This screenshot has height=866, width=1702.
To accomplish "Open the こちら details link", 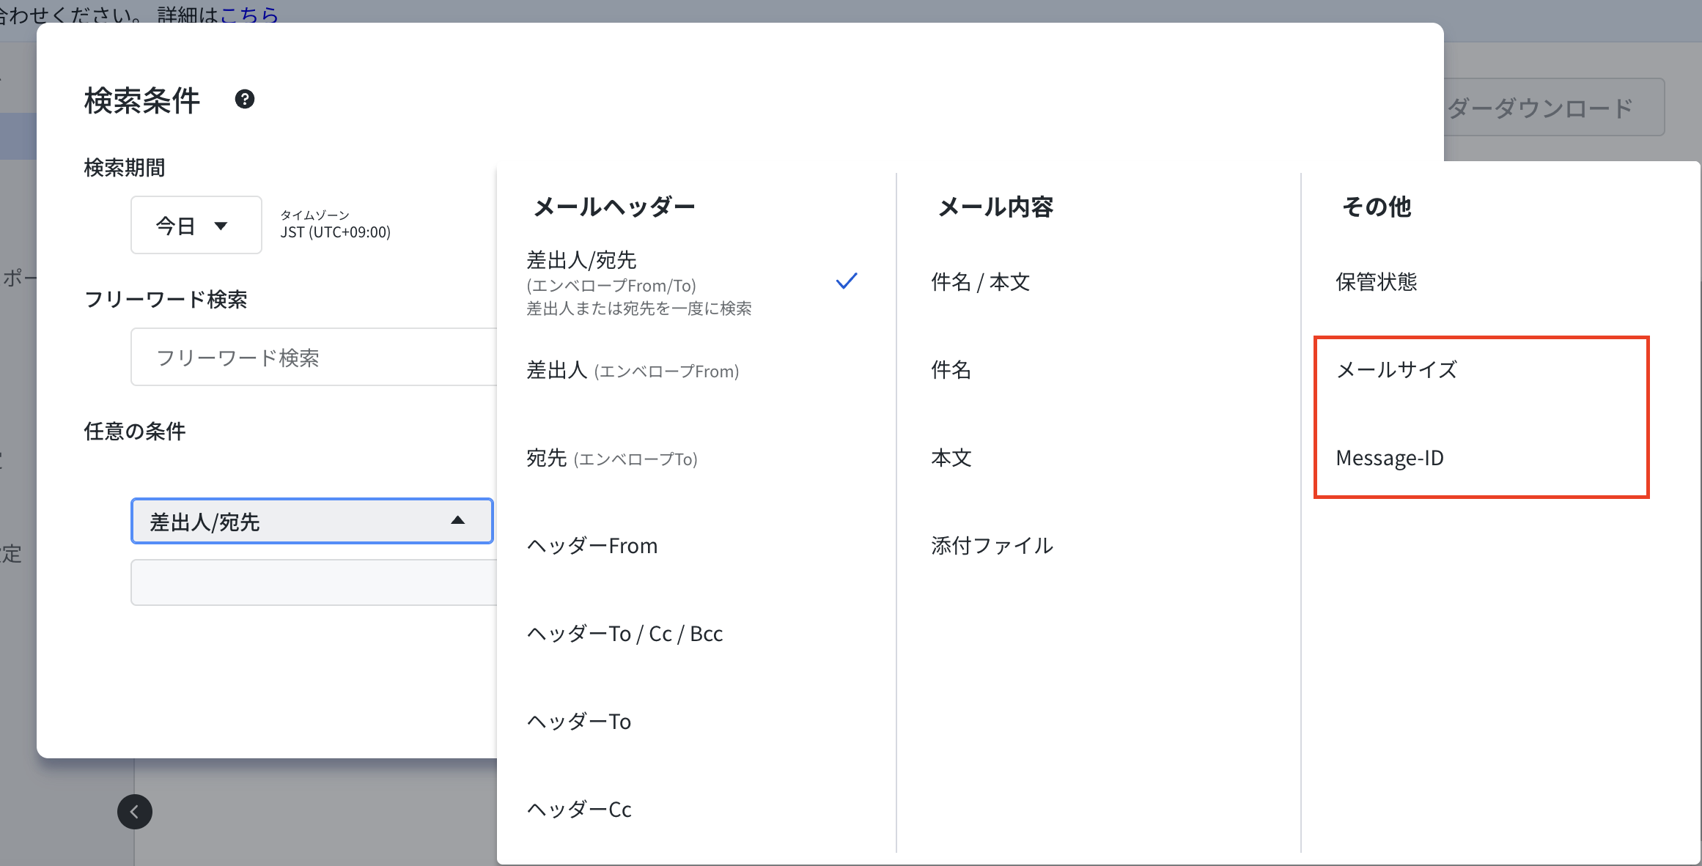I will [249, 13].
